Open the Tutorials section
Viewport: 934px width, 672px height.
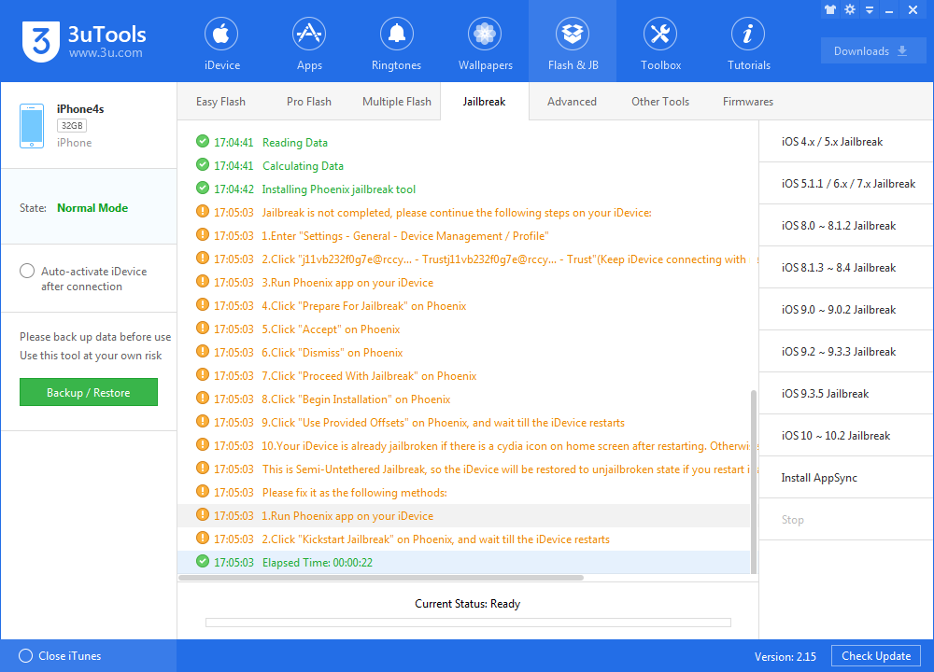pos(748,42)
